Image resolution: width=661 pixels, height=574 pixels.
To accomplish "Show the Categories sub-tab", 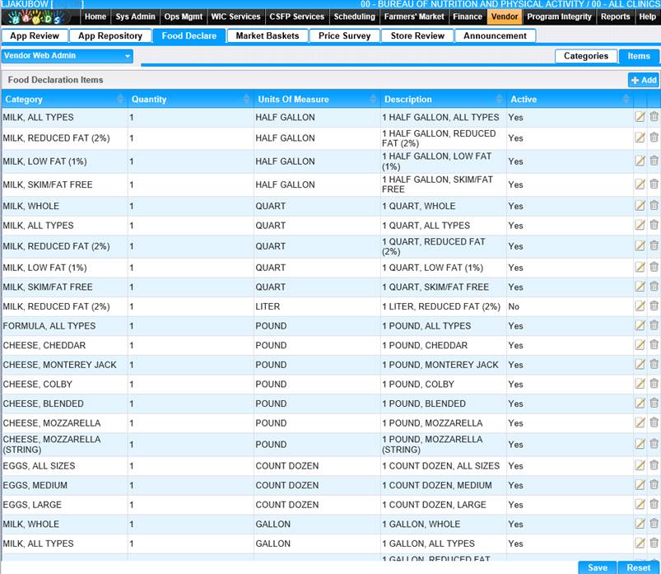I will 586,56.
